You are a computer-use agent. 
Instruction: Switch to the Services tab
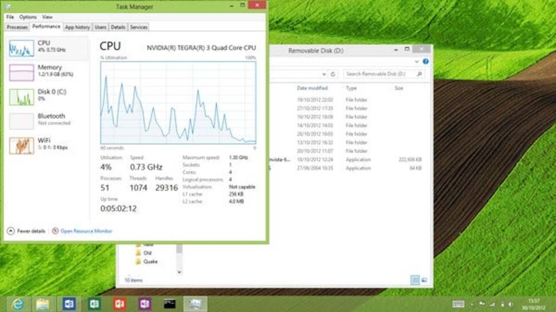click(x=139, y=27)
